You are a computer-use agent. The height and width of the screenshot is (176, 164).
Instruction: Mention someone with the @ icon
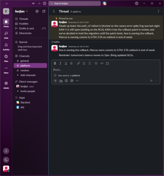[72, 81]
